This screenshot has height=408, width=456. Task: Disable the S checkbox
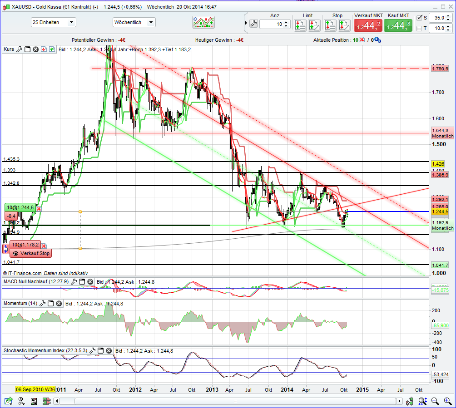point(419,18)
